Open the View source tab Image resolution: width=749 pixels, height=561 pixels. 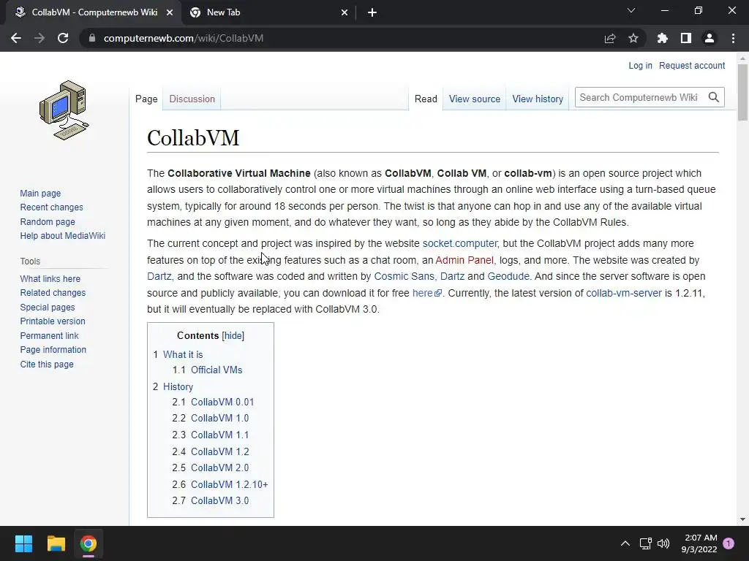[x=474, y=99]
